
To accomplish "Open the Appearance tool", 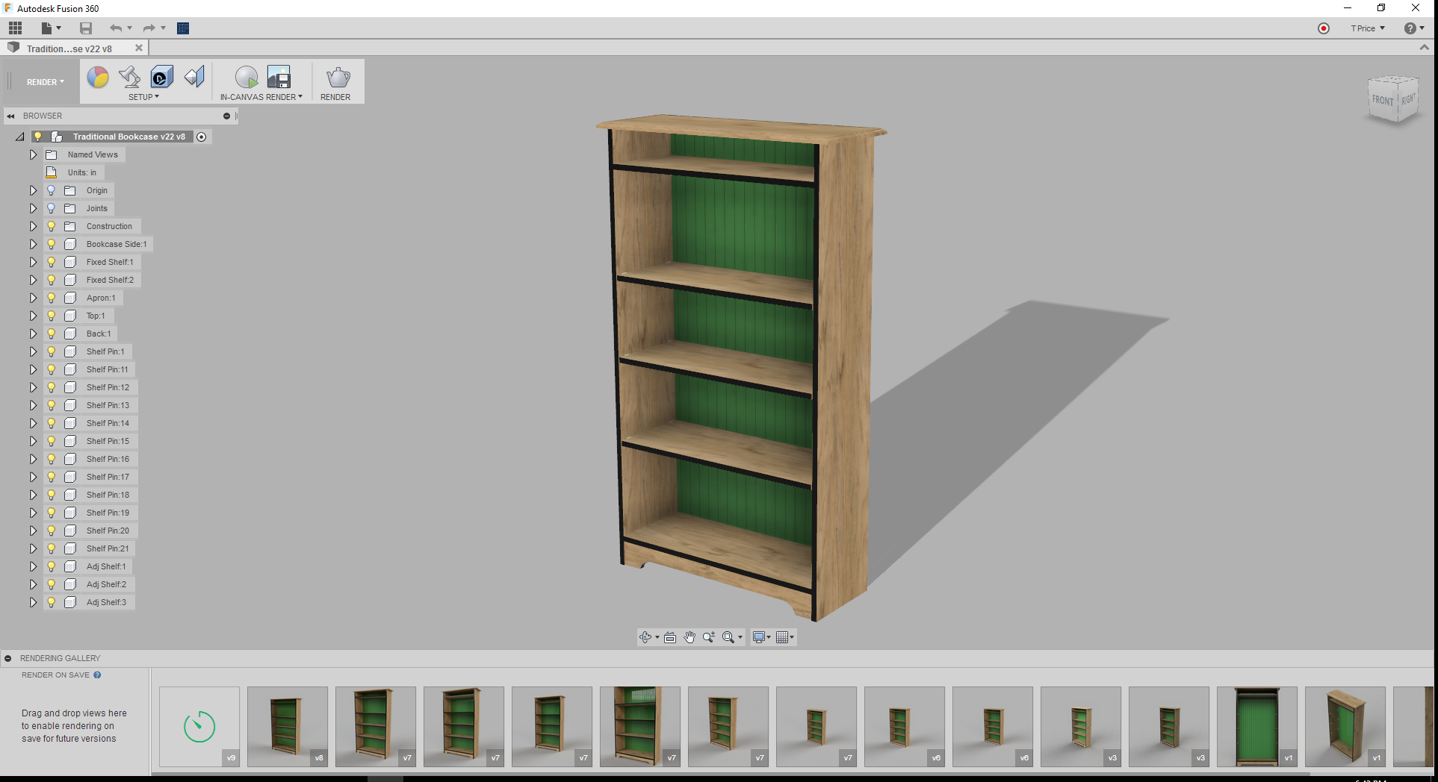I will [x=98, y=77].
